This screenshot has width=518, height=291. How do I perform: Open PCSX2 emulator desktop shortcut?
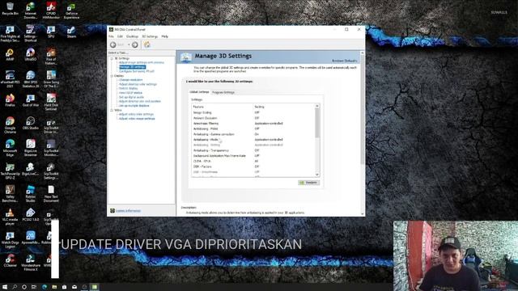(31, 214)
